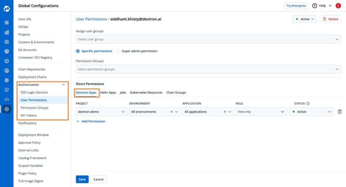Open the Select user group dropdown
The width and height of the screenshot is (346, 187).
point(208,39)
